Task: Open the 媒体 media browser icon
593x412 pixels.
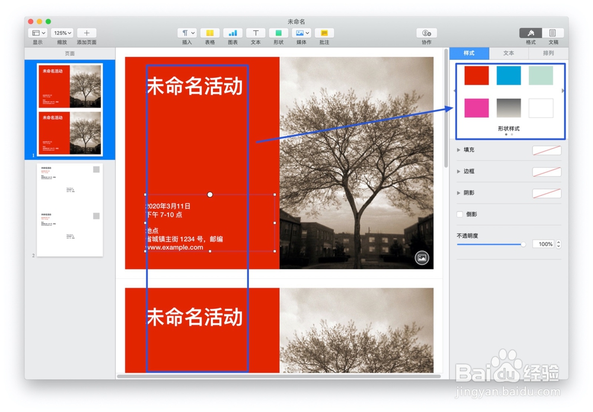Action: [301, 33]
